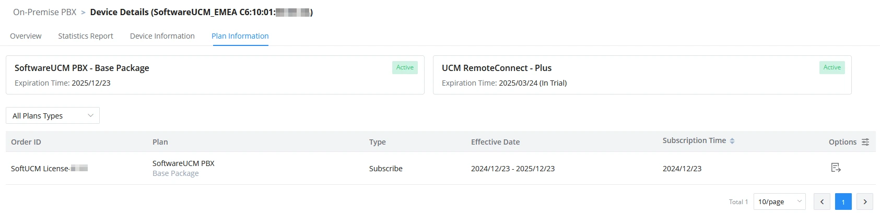
Task: Open the 10/page size selector
Action: tap(780, 202)
